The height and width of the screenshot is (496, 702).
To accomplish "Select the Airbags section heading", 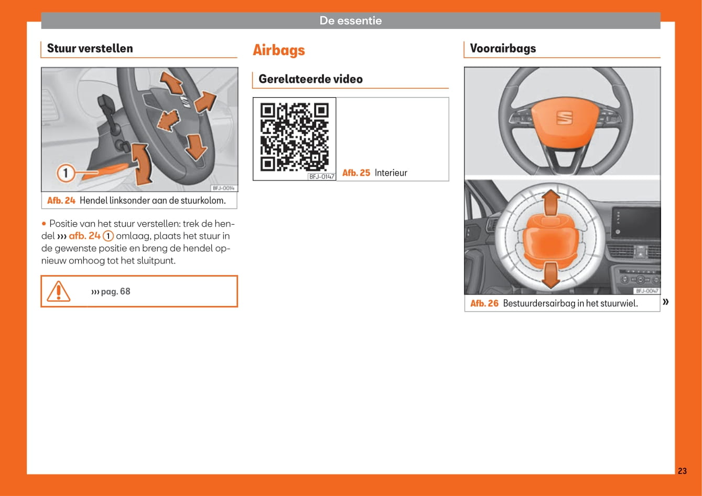I will tap(278, 50).
